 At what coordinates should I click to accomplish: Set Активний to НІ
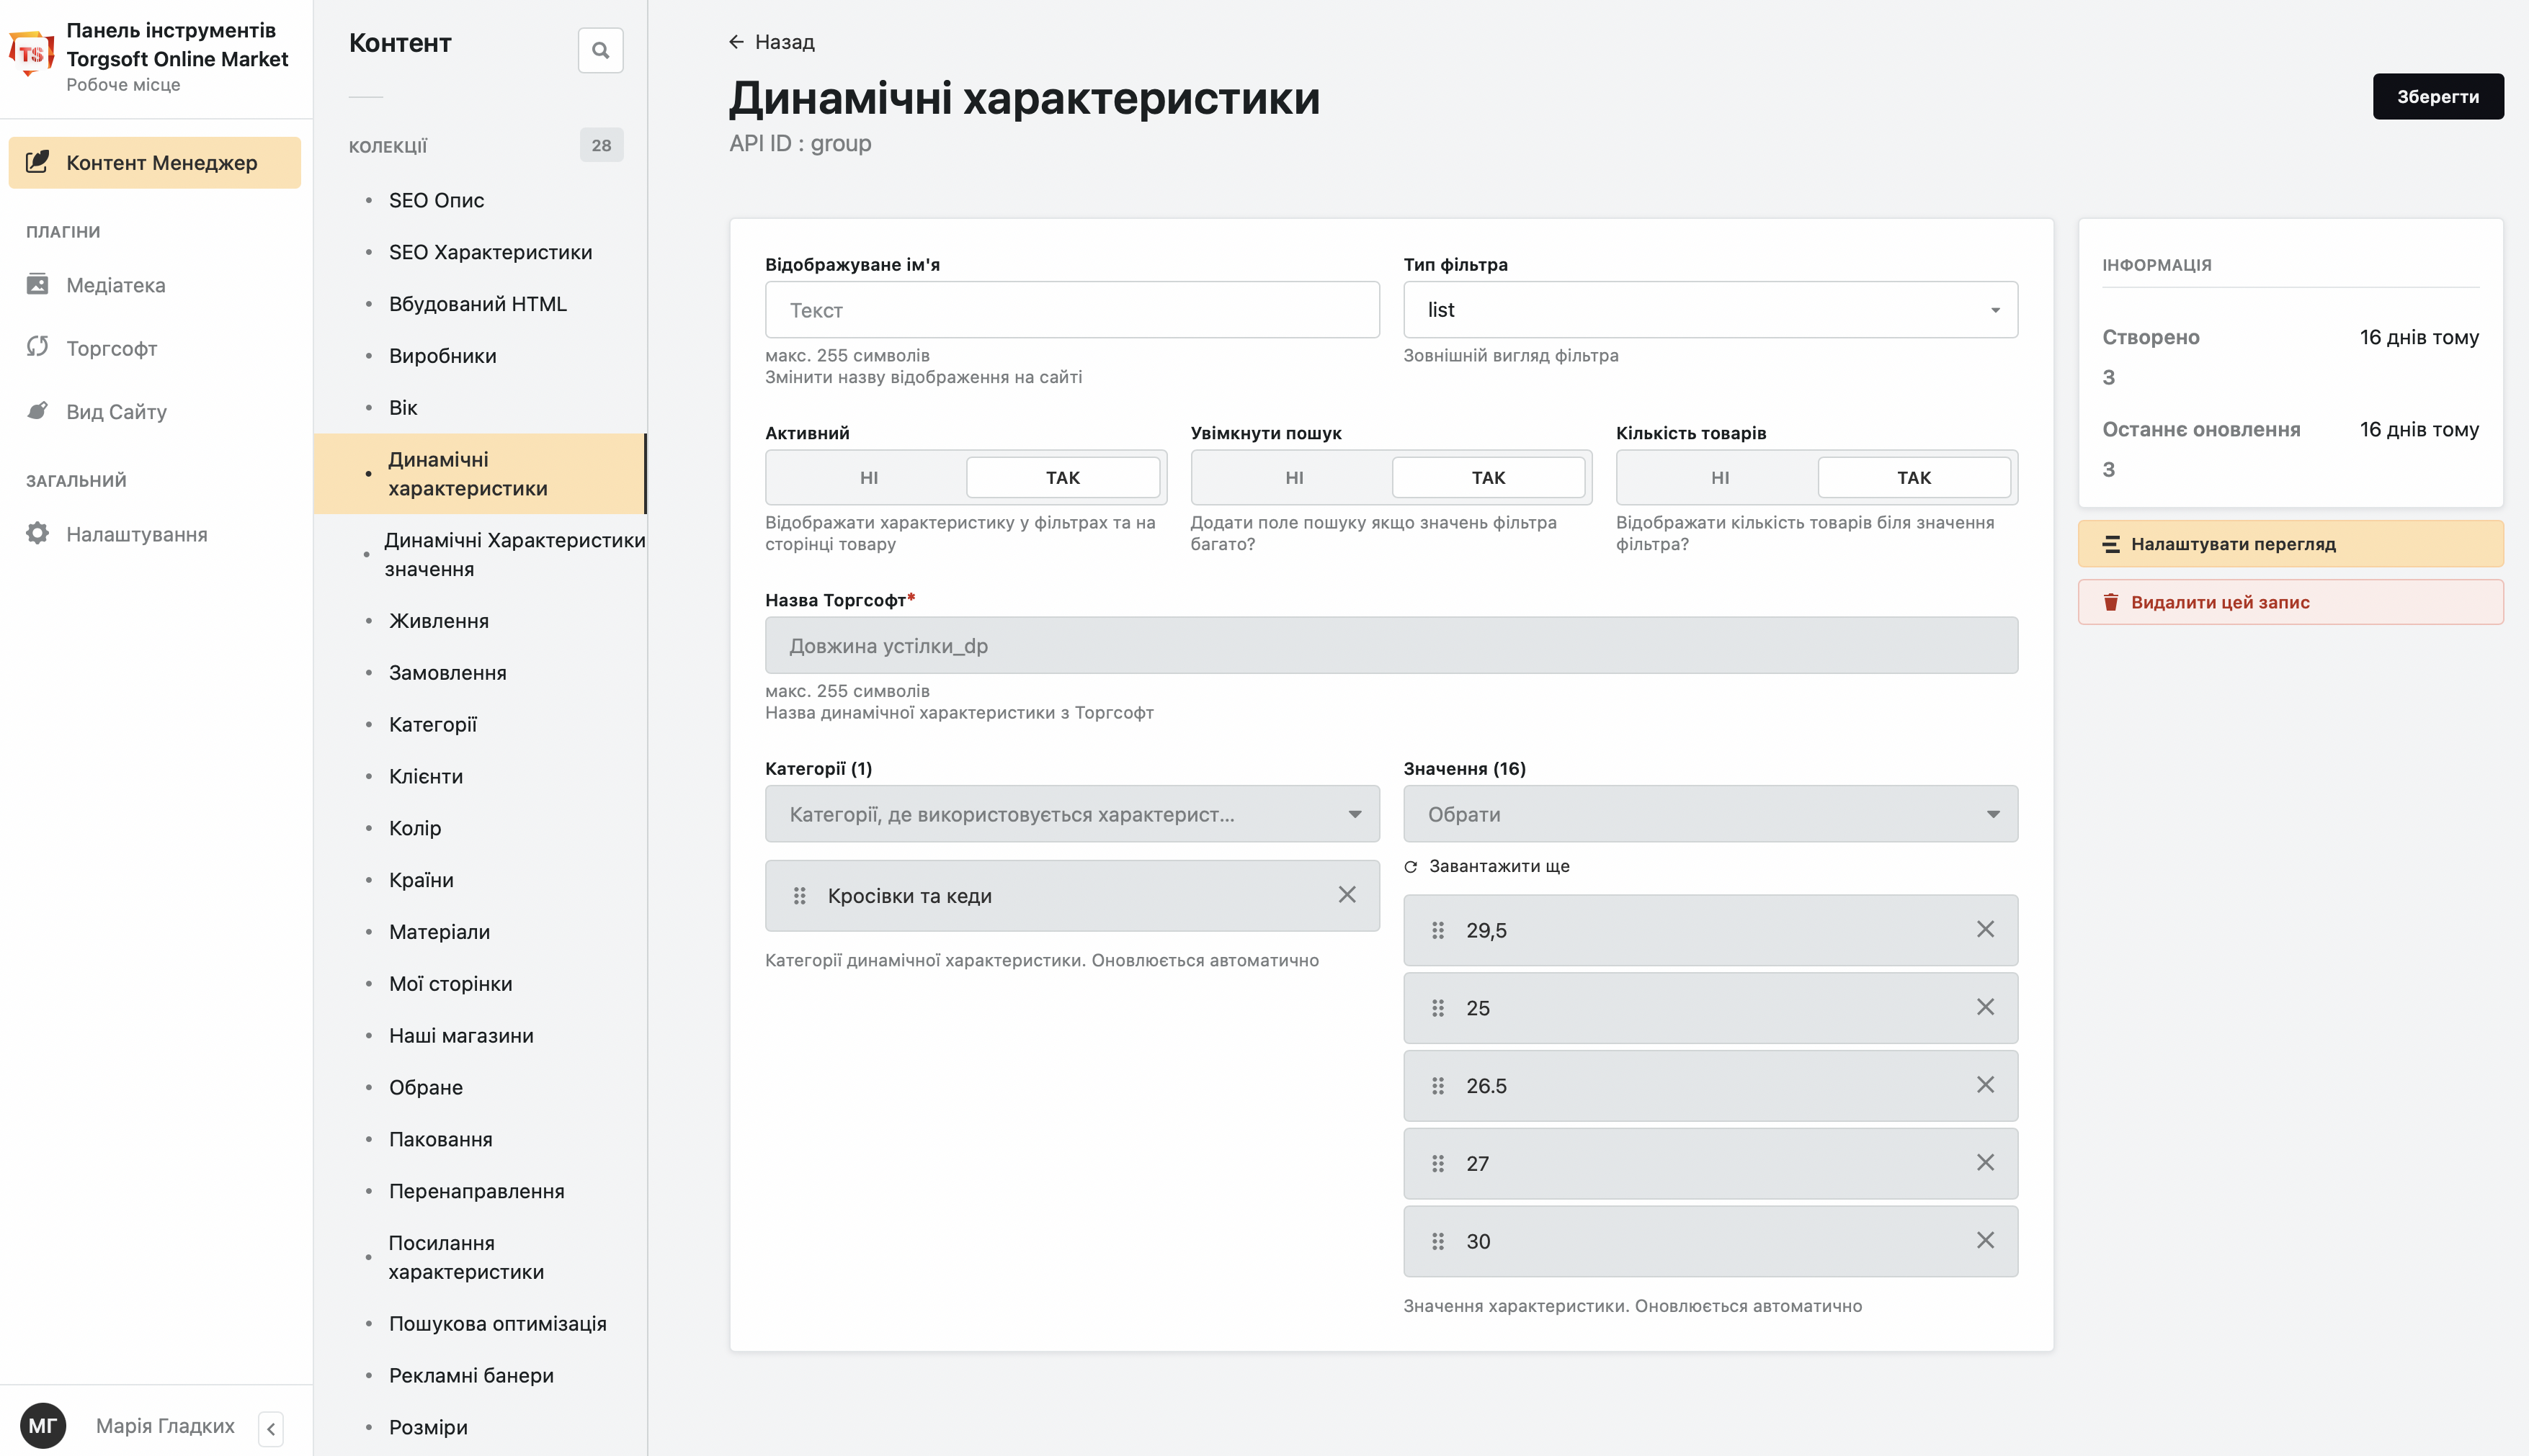pyautogui.click(x=868, y=478)
